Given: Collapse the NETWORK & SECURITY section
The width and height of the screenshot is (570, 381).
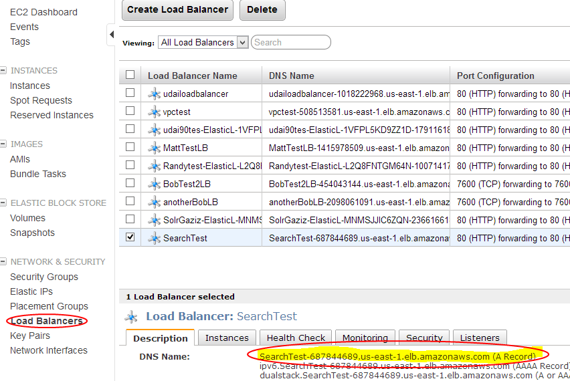Looking at the screenshot, I should click(x=3, y=261).
